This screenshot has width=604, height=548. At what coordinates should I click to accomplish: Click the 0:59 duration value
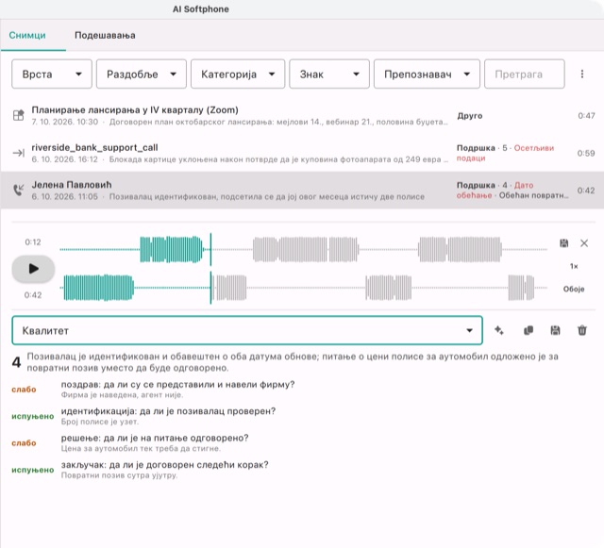[x=586, y=153]
